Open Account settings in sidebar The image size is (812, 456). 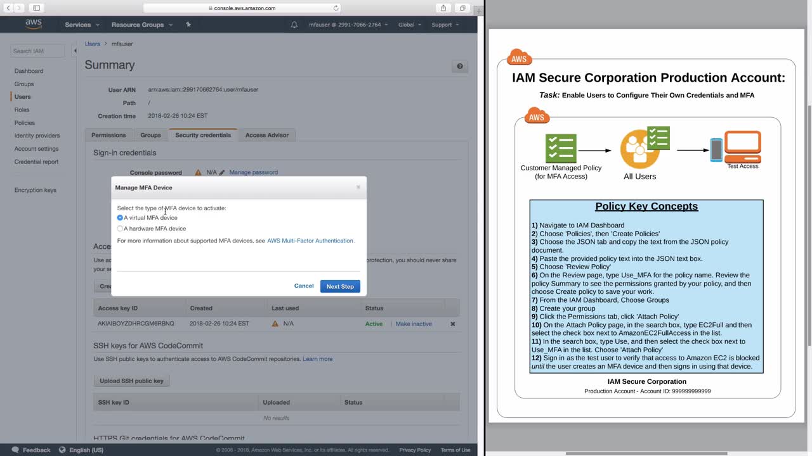point(36,149)
